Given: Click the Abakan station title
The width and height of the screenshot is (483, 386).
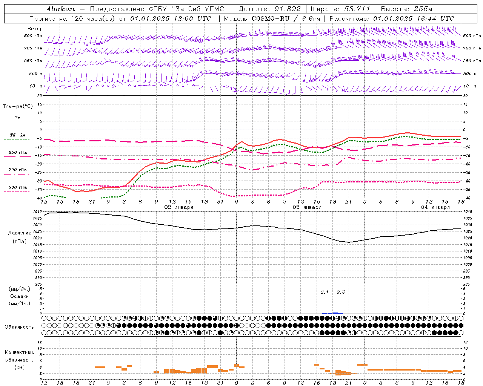Looking at the screenshot, I should [60, 9].
